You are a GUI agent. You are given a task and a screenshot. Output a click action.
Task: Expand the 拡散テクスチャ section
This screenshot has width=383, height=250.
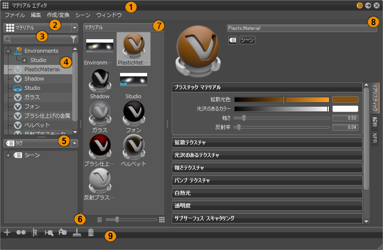[x=267, y=142]
